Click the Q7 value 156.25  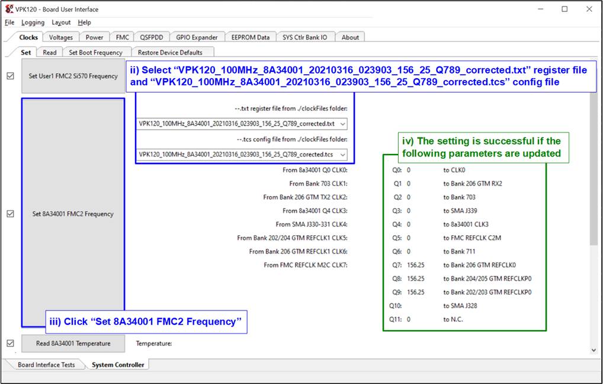(416, 265)
